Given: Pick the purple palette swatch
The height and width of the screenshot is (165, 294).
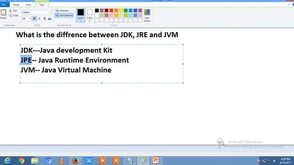Looking at the screenshot, I should 140,11.
